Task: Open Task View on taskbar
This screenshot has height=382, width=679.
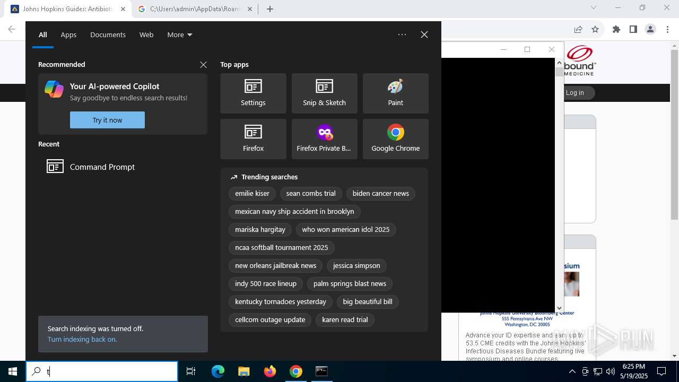Action: 191,371
